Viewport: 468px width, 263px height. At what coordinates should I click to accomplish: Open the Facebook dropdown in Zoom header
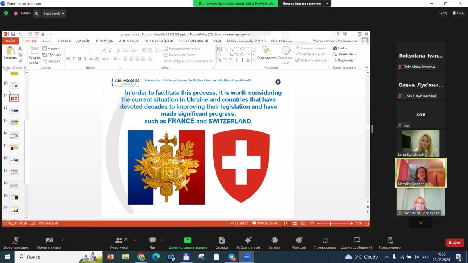[54, 13]
